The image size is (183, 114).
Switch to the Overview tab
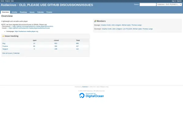point(5,12)
